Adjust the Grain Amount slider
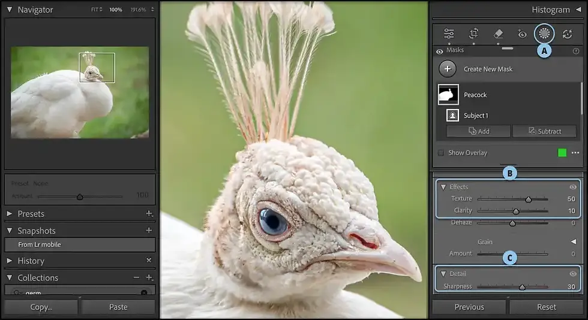 click(512, 254)
